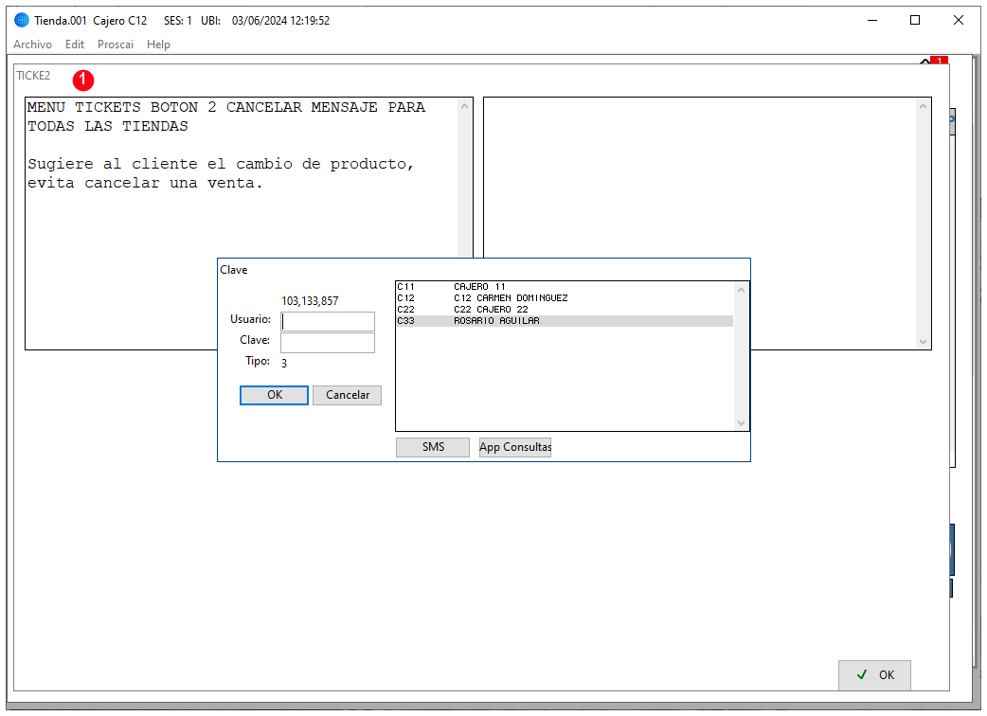This screenshot has width=987, height=716.
Task: Click user list scrollbar down arrow
Action: click(741, 422)
